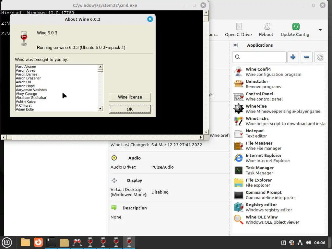Click Wine Last Changed date value
This screenshot has width=332, height=249.
pos(177,145)
